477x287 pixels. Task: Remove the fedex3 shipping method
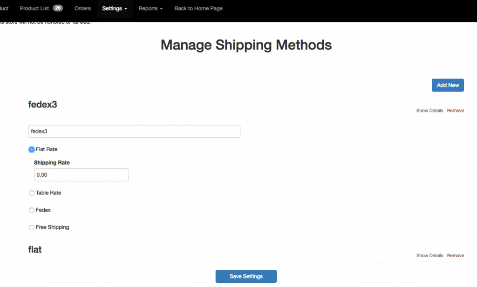[x=455, y=111]
